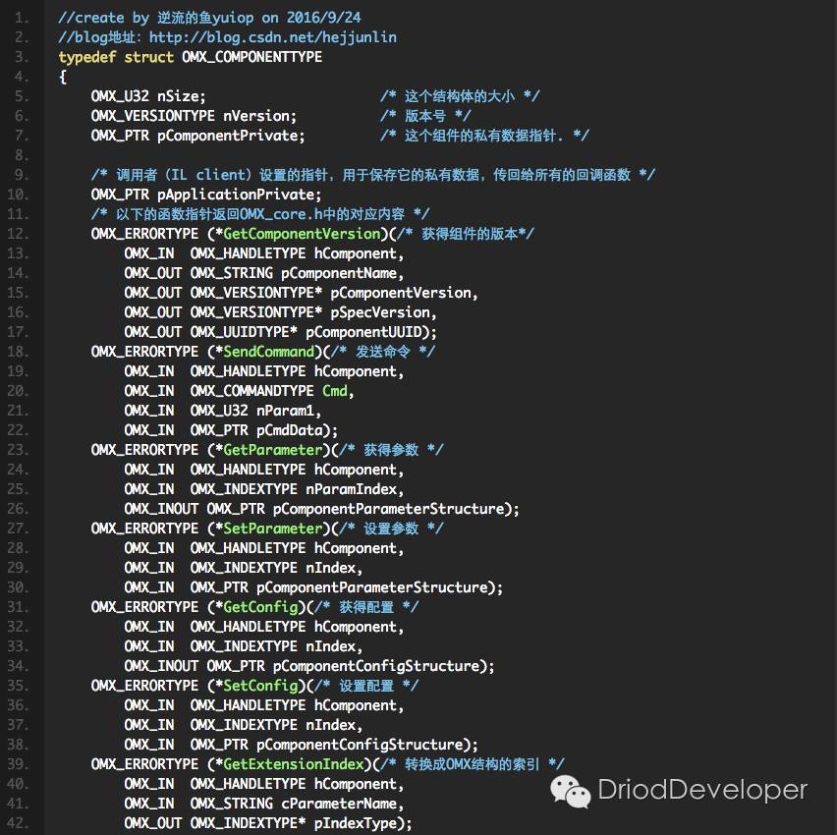The height and width of the screenshot is (835, 837).
Task: Click the 'typedef' keyword on line 3
Action: click(87, 57)
